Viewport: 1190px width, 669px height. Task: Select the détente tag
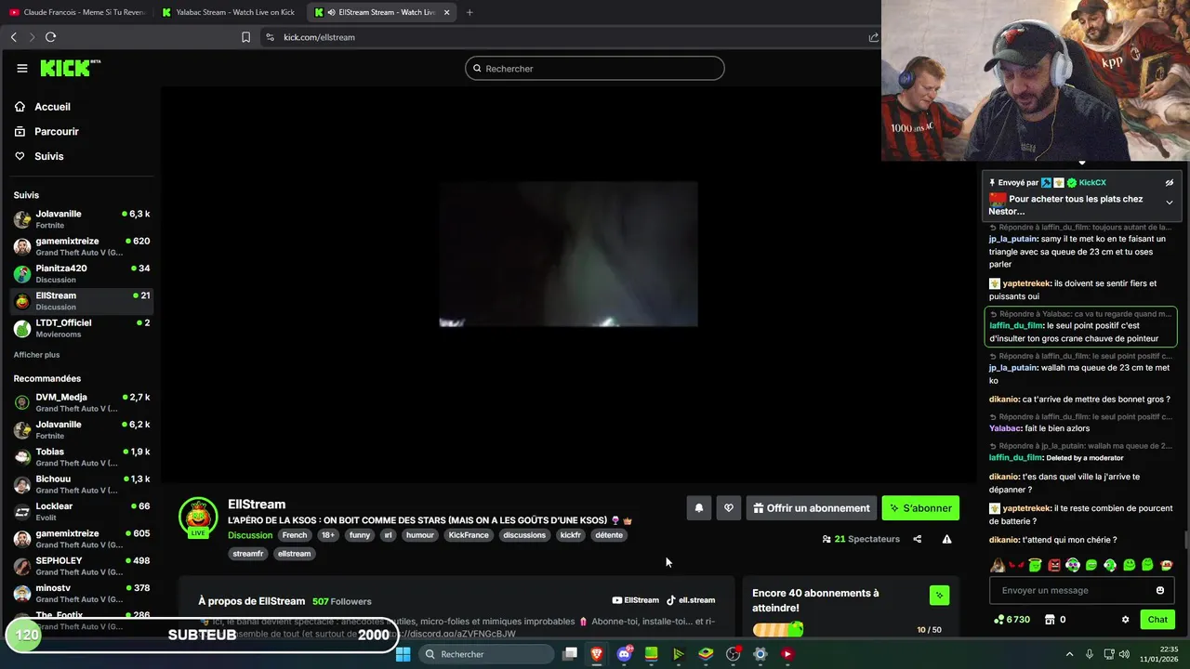tap(609, 535)
